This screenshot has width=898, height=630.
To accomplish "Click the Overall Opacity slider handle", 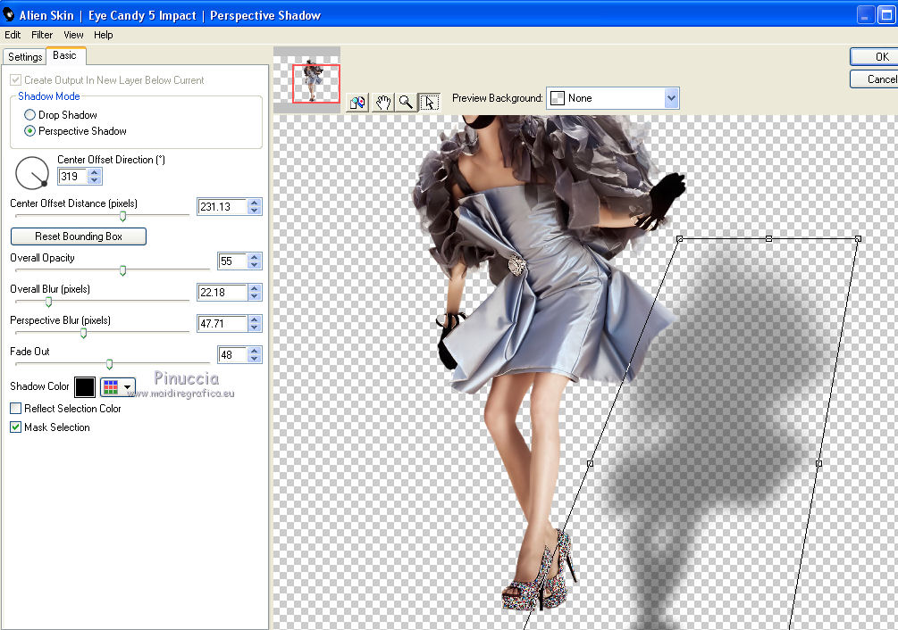I will tap(122, 270).
